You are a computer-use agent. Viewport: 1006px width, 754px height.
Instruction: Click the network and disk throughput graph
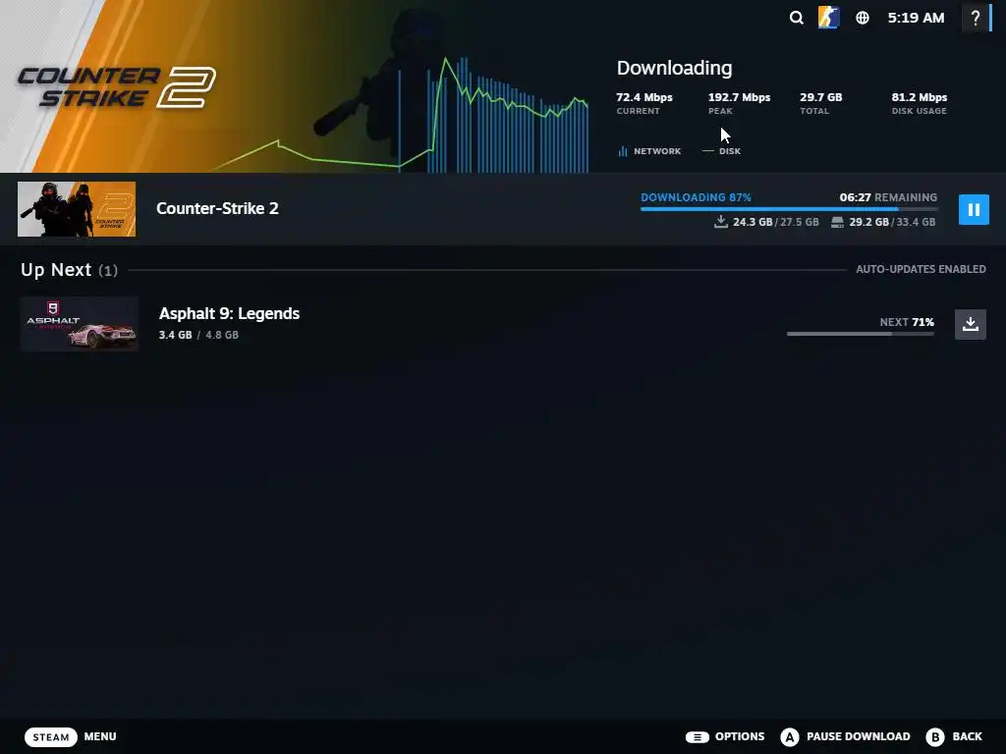click(401, 116)
